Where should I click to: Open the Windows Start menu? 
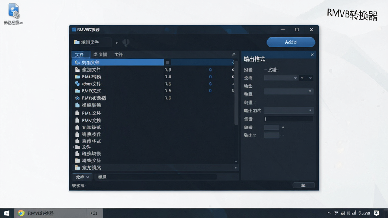click(7, 213)
